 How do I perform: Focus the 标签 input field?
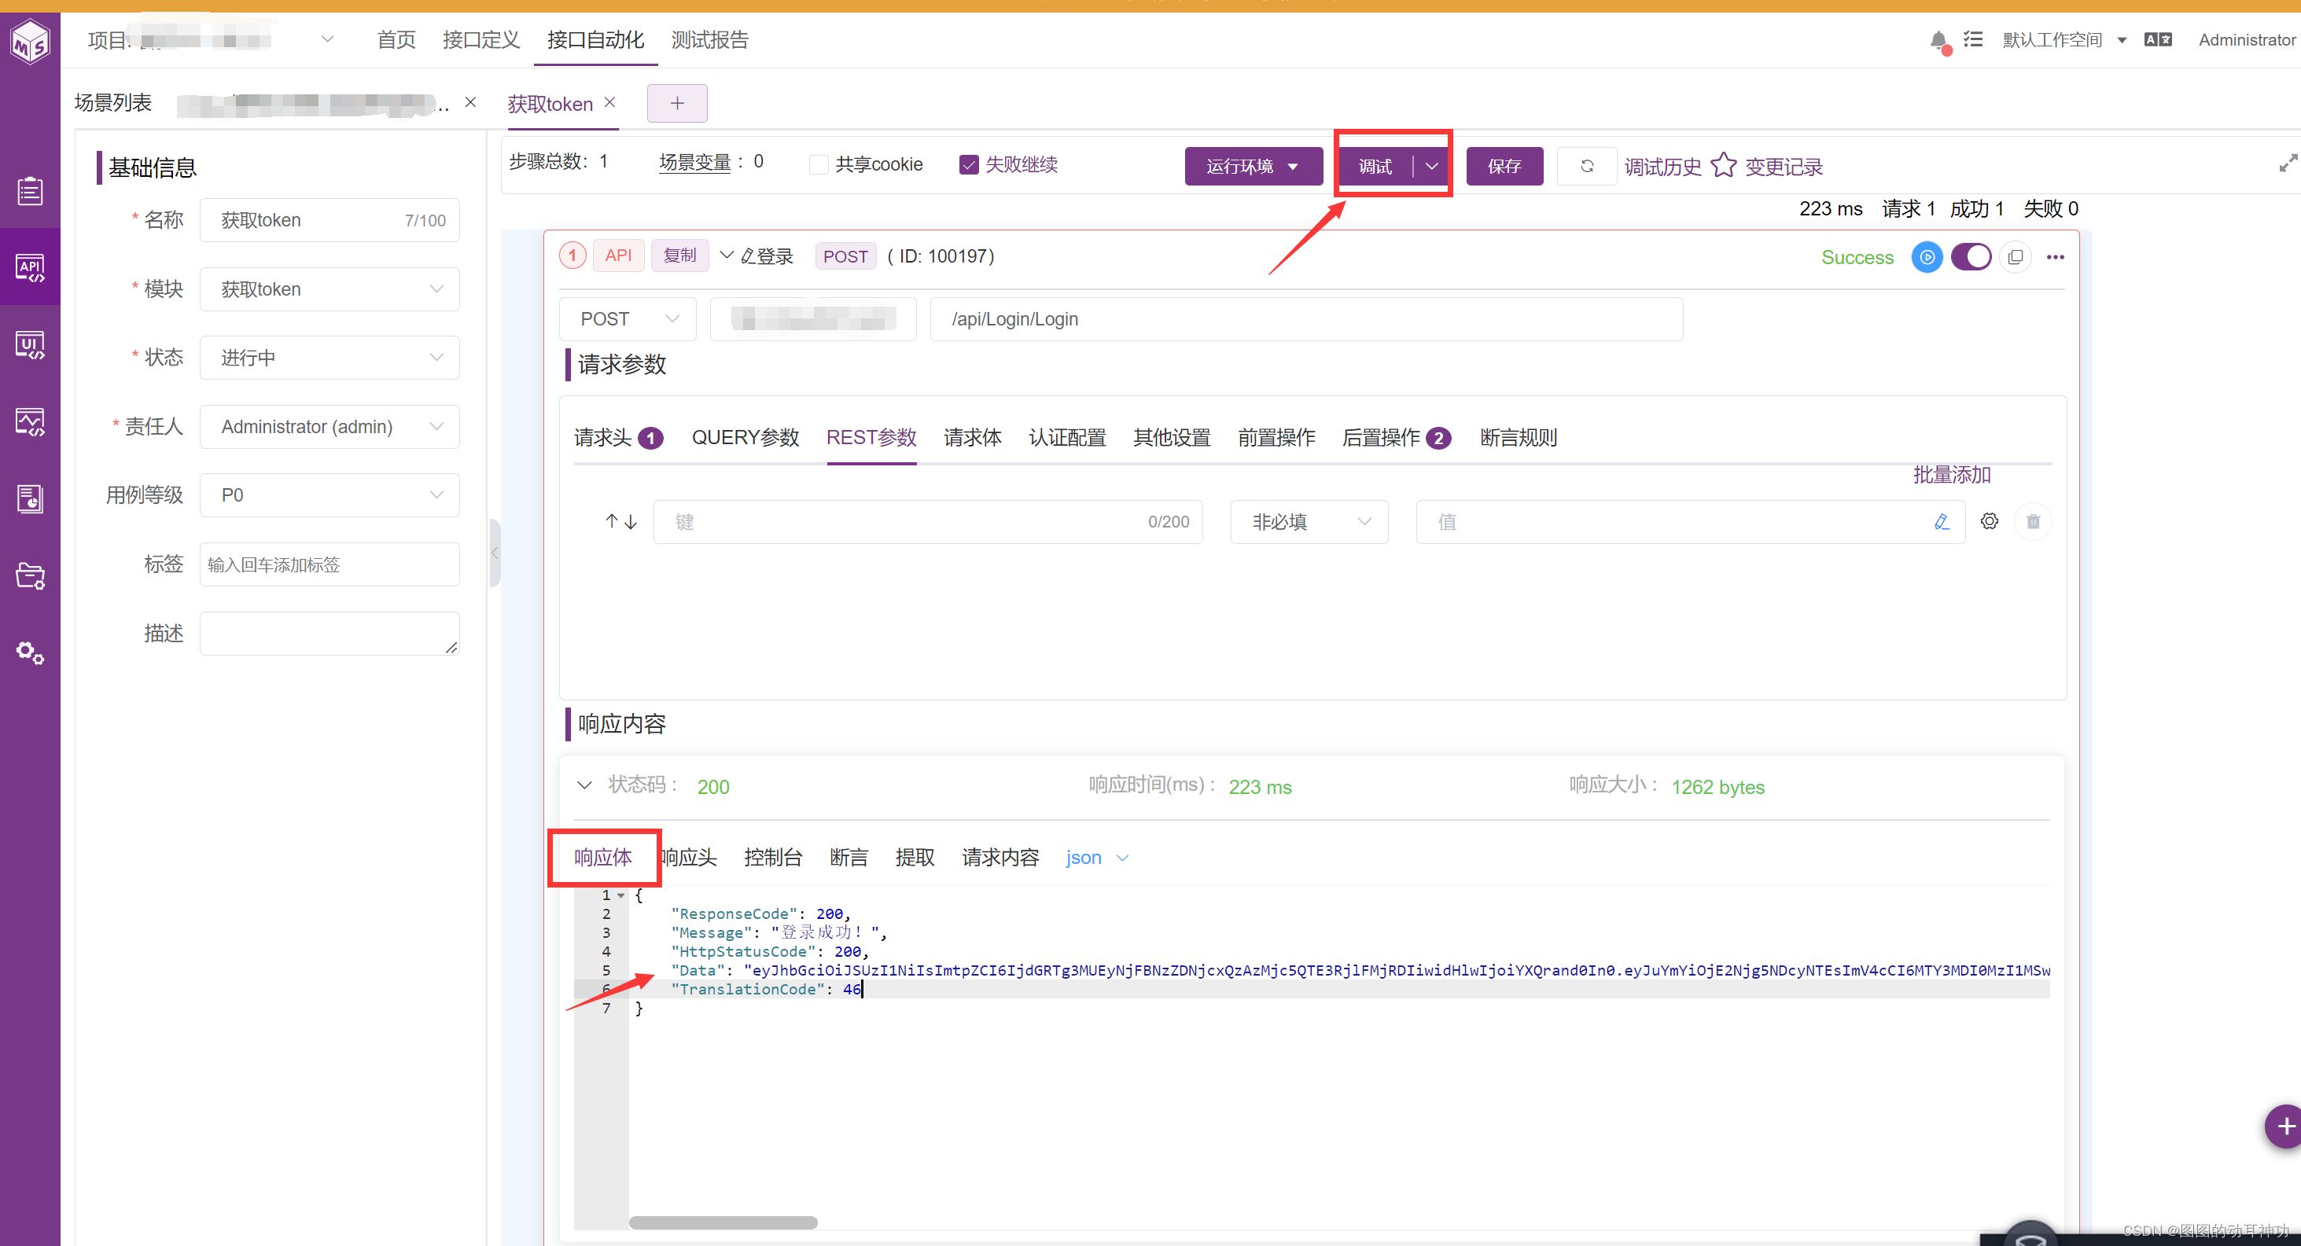330,564
